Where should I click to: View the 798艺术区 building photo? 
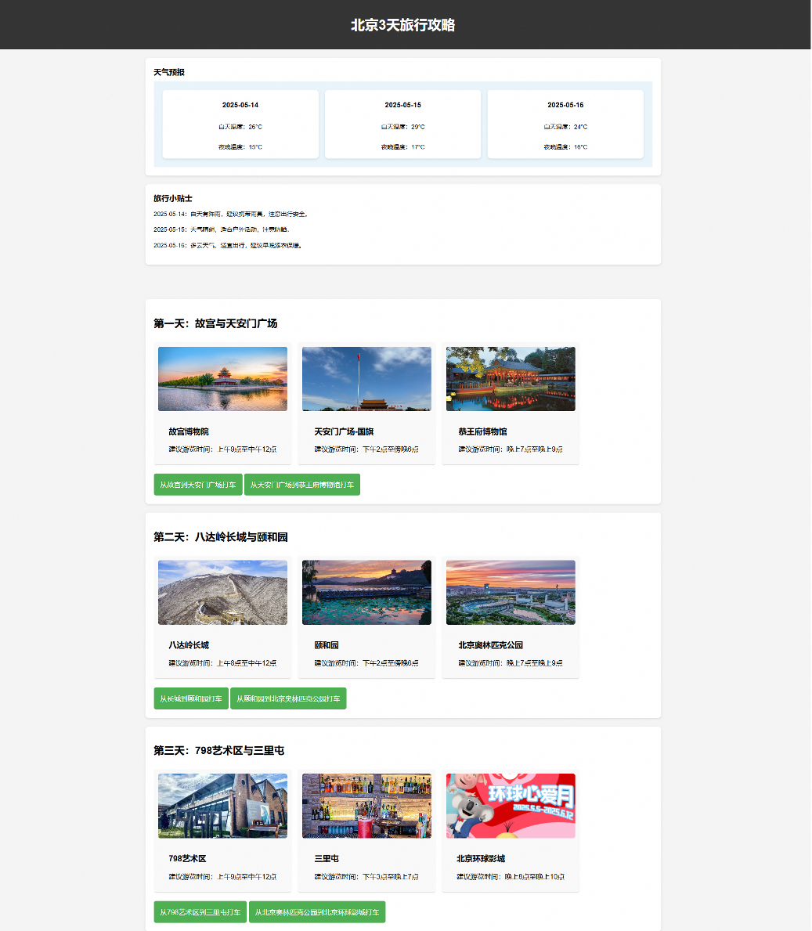(222, 806)
